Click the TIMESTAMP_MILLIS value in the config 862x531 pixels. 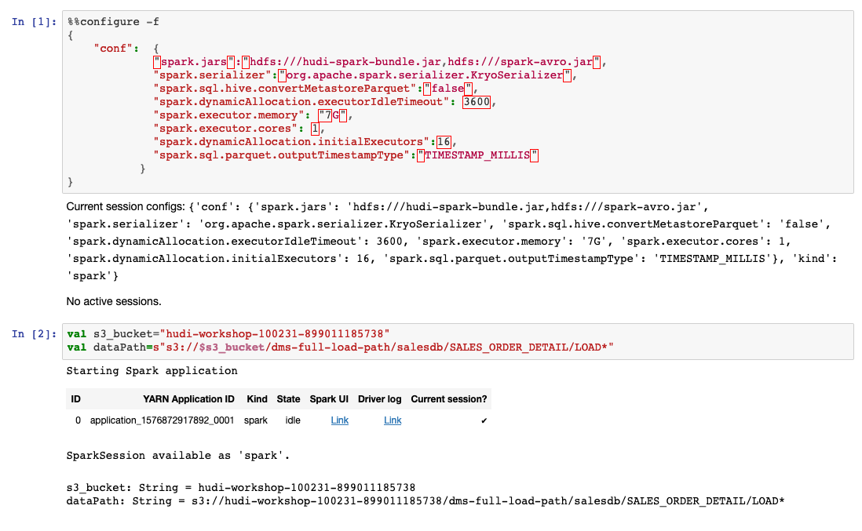[x=477, y=155]
